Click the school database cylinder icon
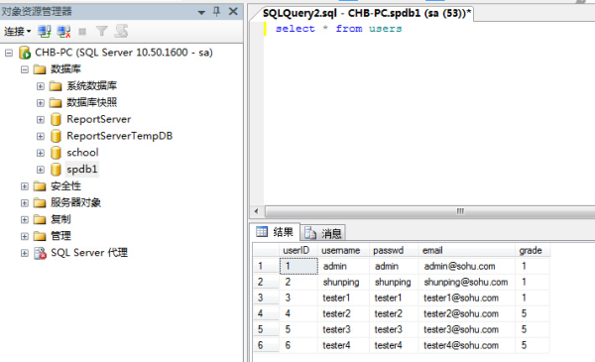This screenshot has height=362, width=595. (x=56, y=153)
